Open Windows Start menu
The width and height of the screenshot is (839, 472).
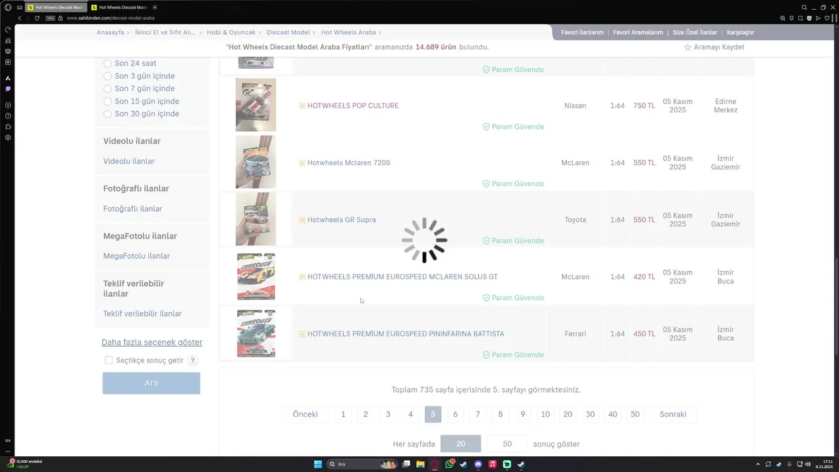(318, 464)
